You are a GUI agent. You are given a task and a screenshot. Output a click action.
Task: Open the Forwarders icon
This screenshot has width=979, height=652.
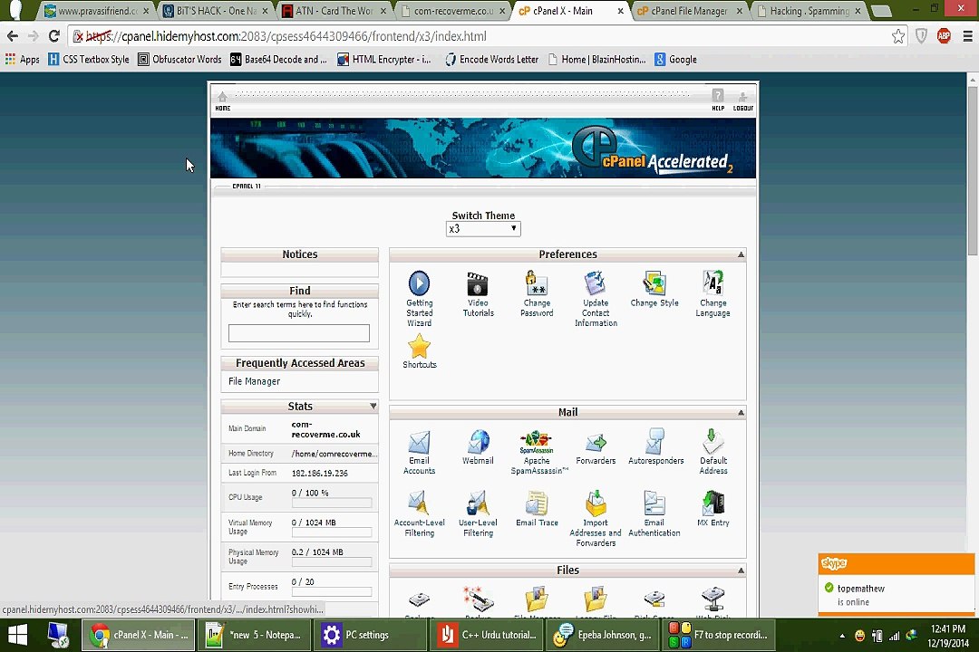point(595,442)
